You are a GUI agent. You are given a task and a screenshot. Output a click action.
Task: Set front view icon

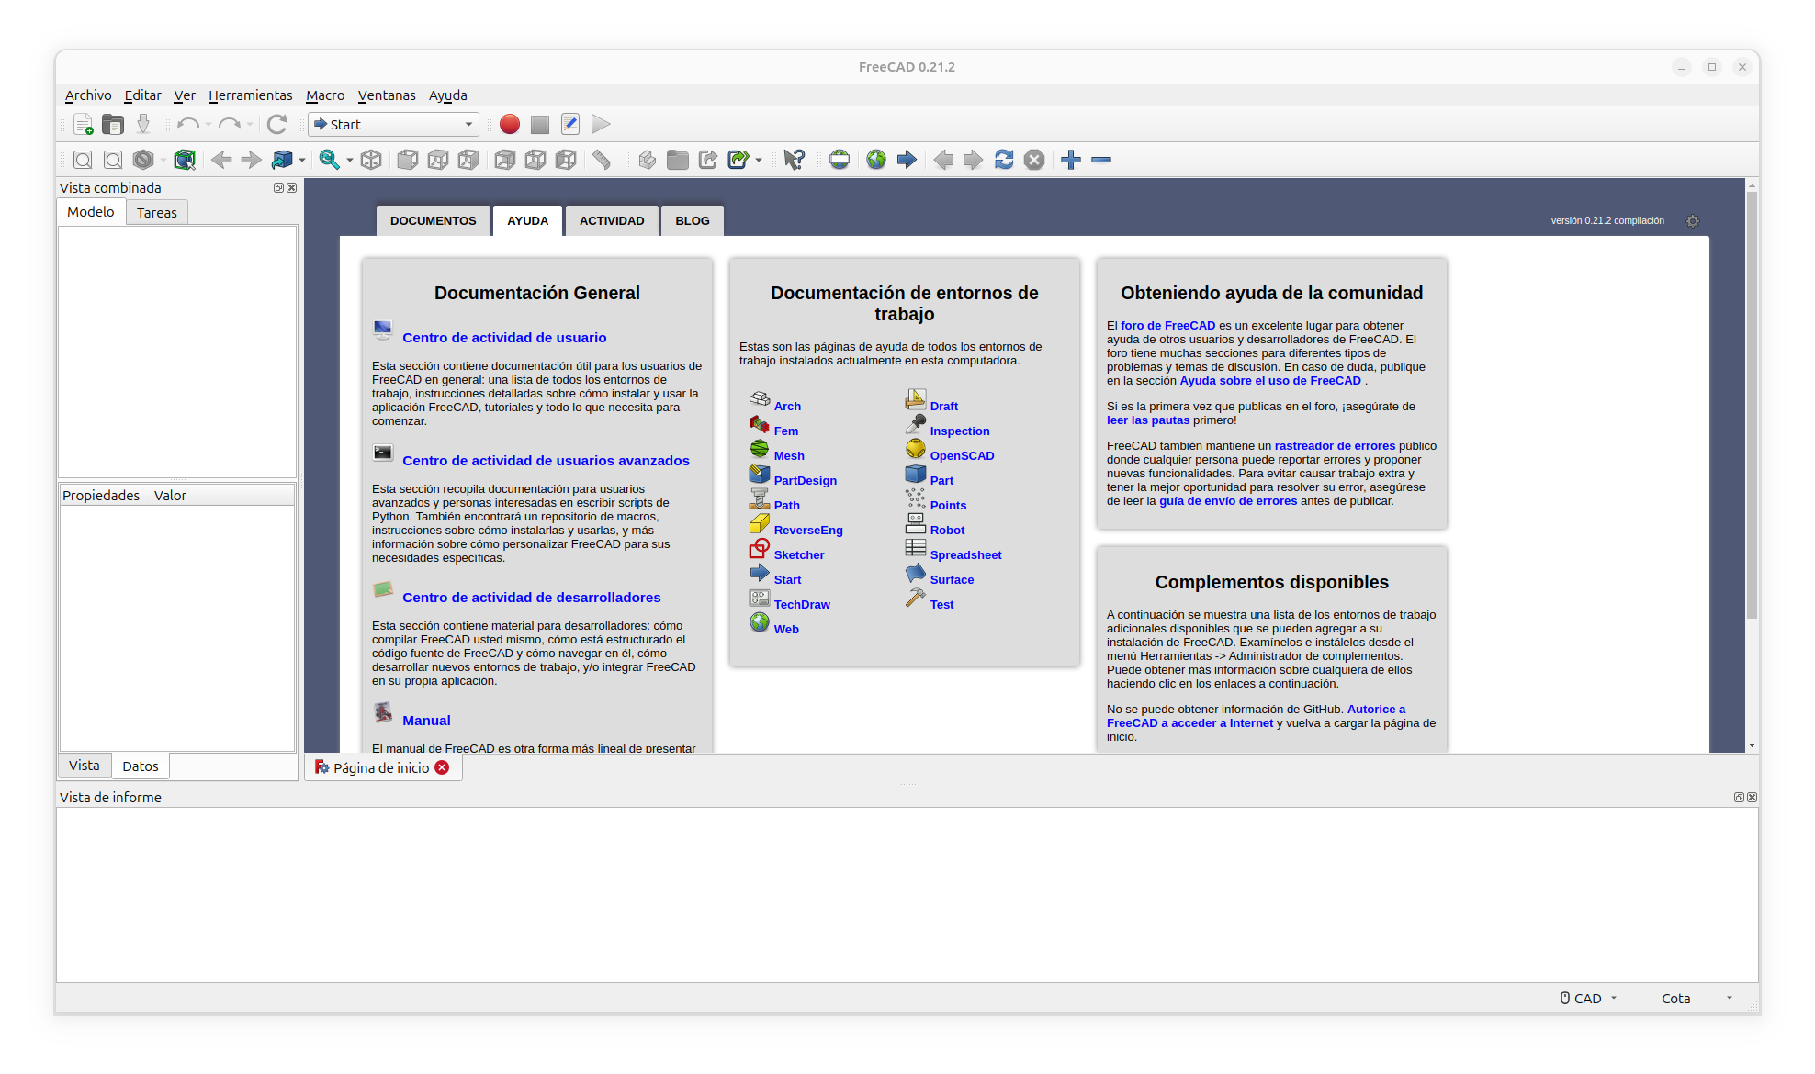408,160
